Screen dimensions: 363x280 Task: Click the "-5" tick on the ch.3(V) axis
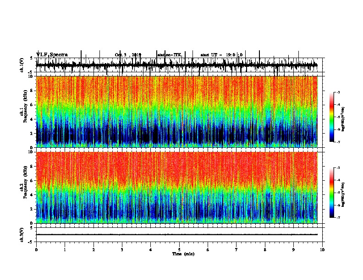click(x=31, y=242)
